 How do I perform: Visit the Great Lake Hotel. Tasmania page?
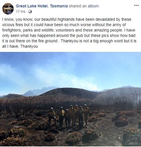[42, 6]
